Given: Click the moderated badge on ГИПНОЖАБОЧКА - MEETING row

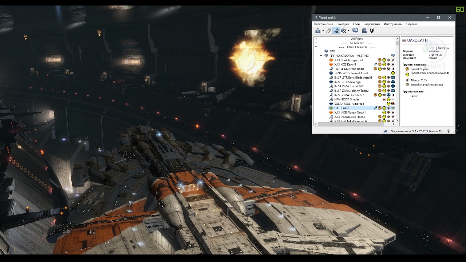Looking at the screenshot, I should coord(393,56).
